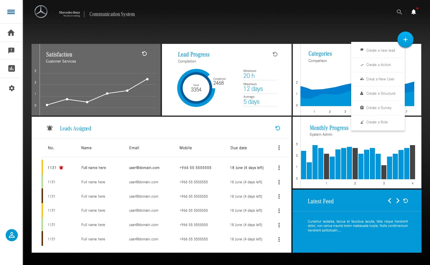Select 'Create a new lead' menu item

[380, 50]
